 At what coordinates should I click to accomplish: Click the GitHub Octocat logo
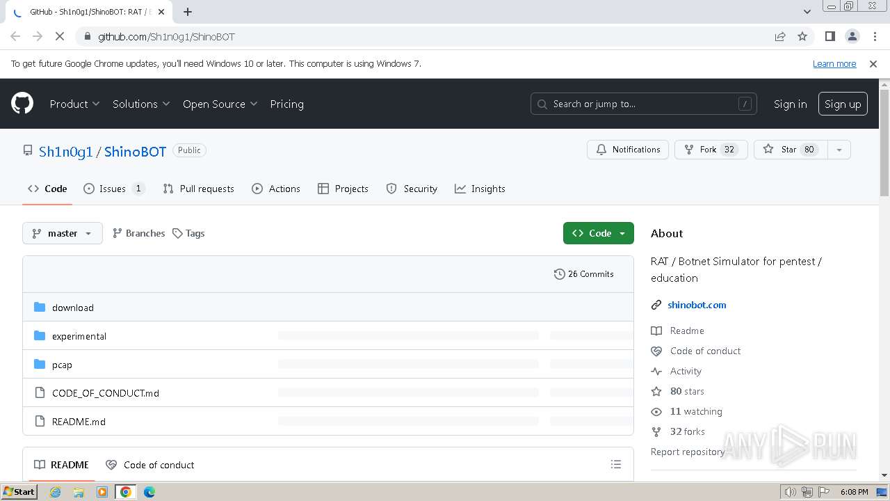22,104
